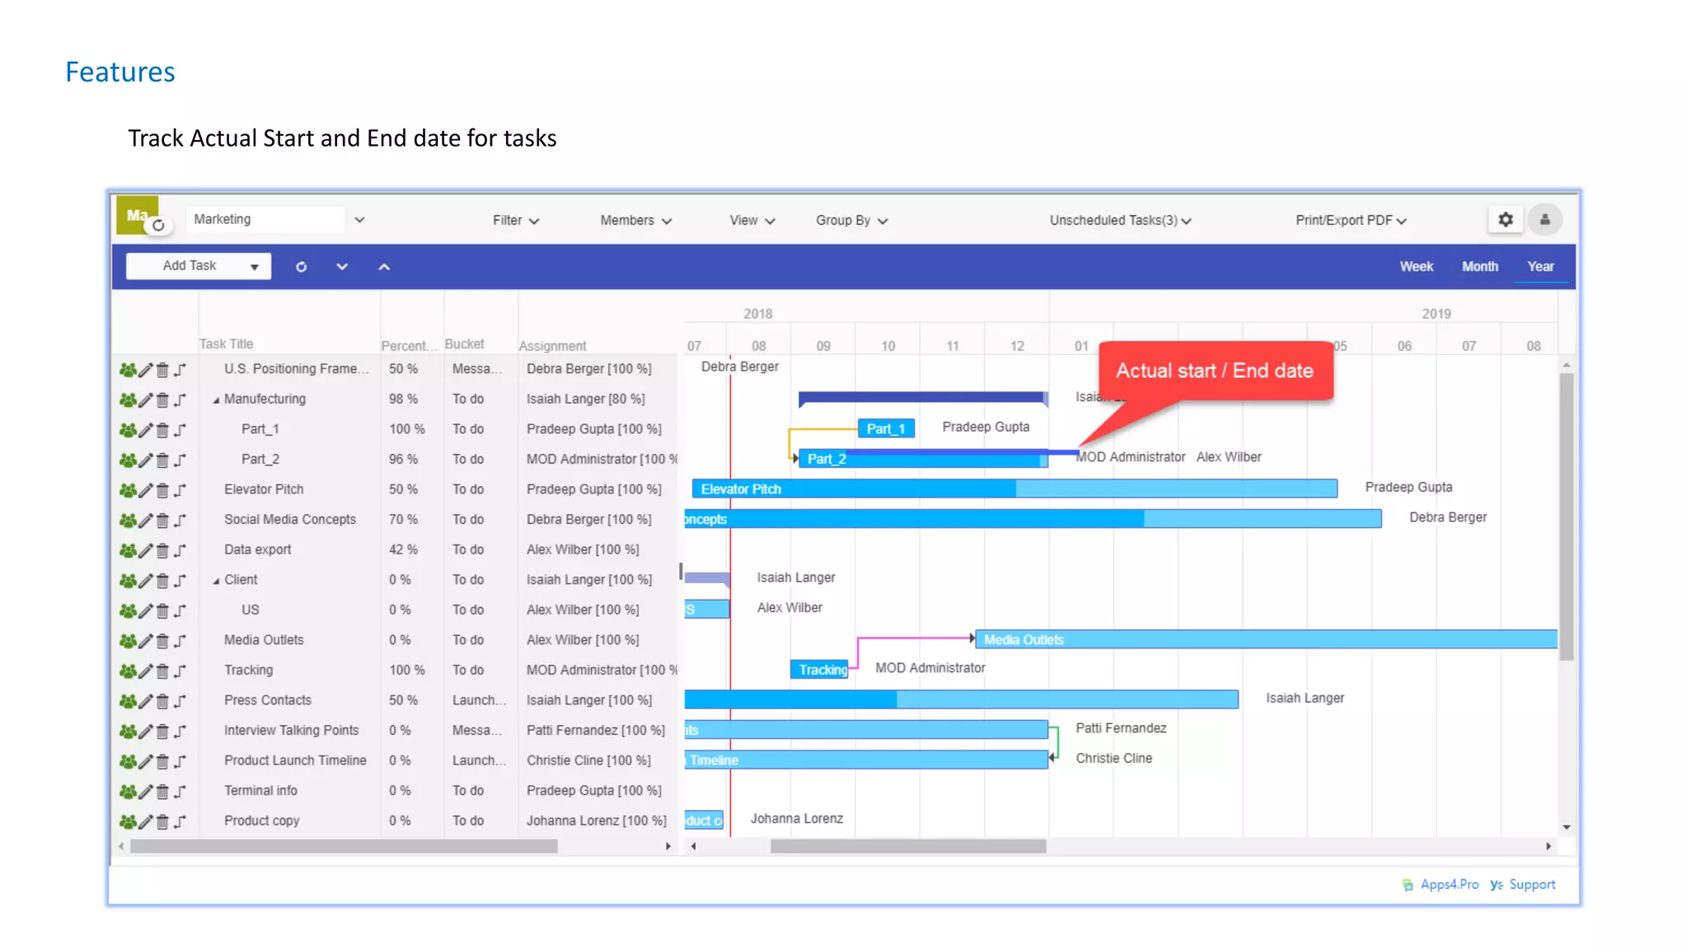Open the Apps4.Pro link
This screenshot has height=949, width=1688.
pyautogui.click(x=1449, y=885)
